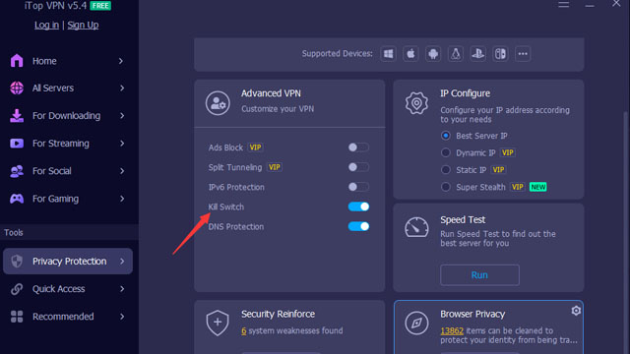Click the IP Configure location gear icon
The height and width of the screenshot is (354, 630).
tap(416, 103)
